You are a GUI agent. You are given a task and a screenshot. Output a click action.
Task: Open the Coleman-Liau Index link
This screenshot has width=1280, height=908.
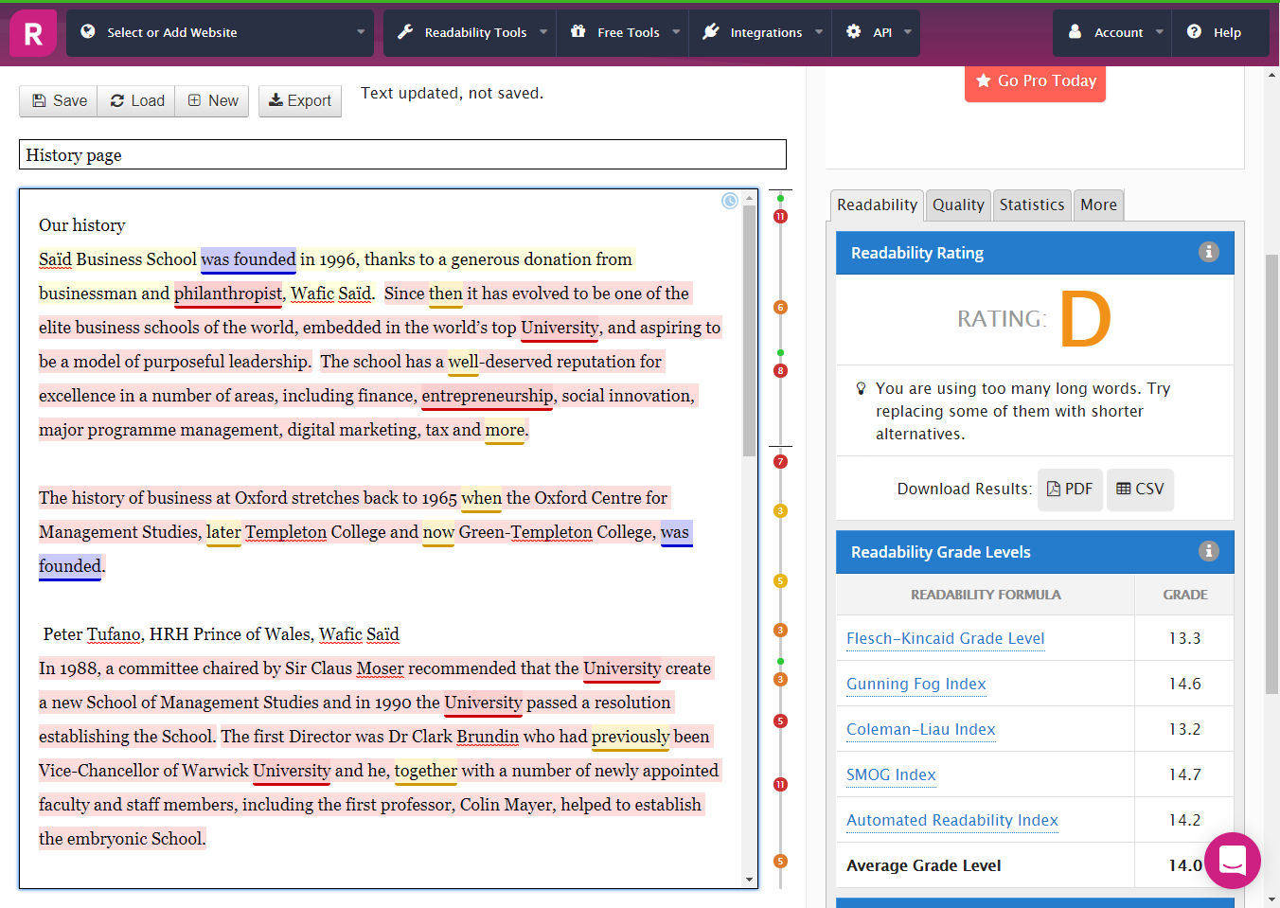920,729
